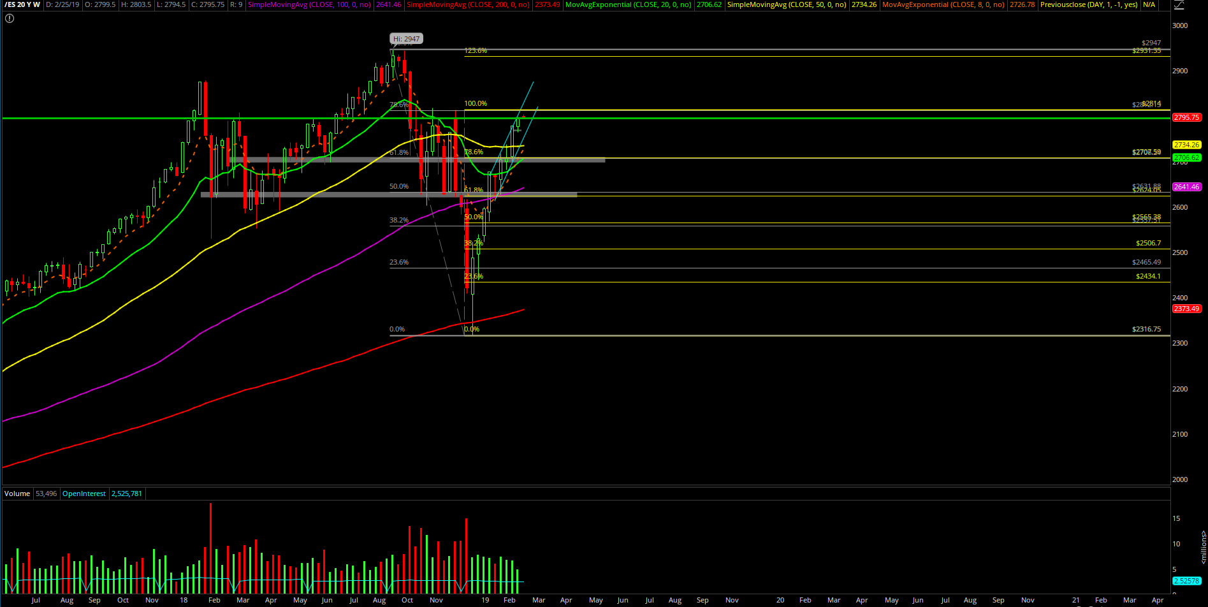The width and height of the screenshot is (1208, 607).
Task: Click the O: 2799.5 open value
Action: 99,4
